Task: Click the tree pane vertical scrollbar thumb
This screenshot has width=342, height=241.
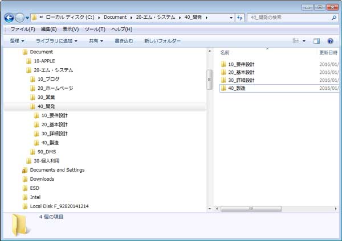Action: [210, 80]
